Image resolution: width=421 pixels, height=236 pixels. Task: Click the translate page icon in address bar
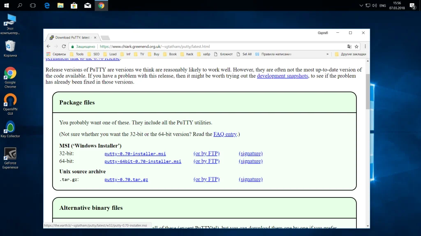[349, 47]
